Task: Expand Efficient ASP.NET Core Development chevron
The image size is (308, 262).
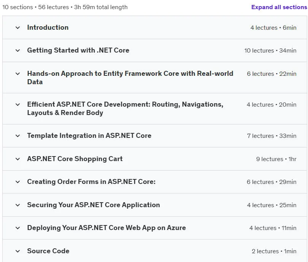Action: (x=17, y=105)
